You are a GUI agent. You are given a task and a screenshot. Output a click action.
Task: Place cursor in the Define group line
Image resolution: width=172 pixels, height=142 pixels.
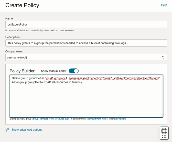84,78
